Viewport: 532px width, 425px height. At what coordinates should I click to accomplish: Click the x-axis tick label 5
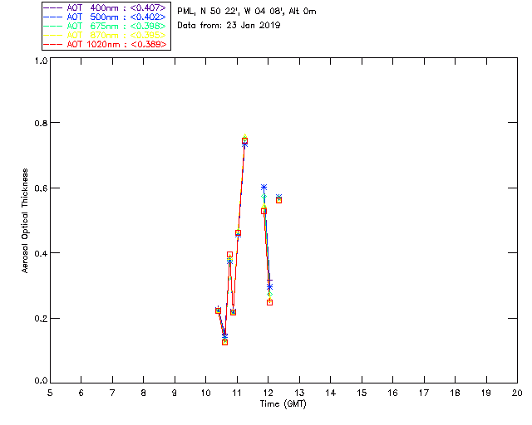point(50,393)
